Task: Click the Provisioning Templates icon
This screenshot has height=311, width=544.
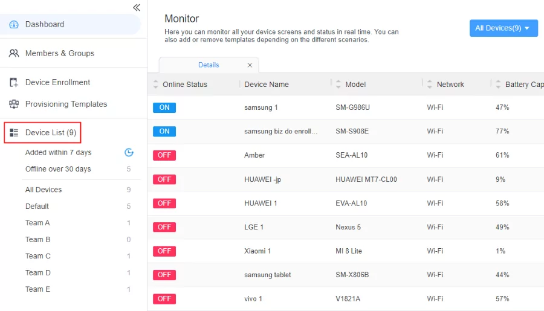Action: [x=14, y=104]
